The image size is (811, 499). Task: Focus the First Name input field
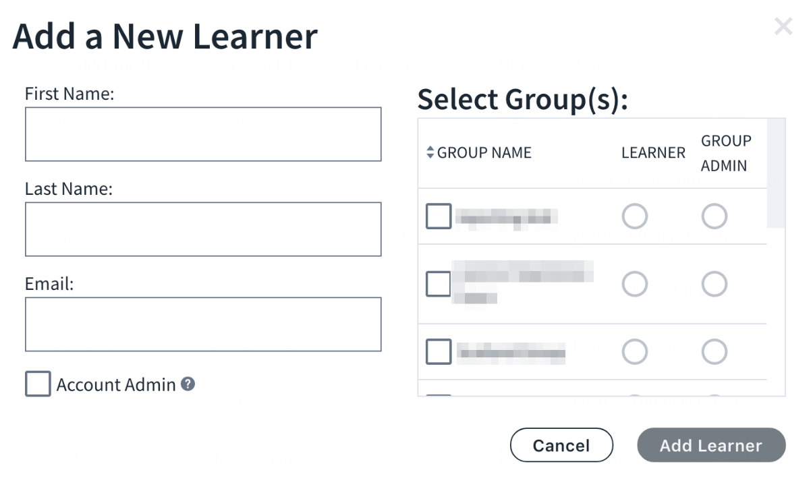tap(203, 134)
